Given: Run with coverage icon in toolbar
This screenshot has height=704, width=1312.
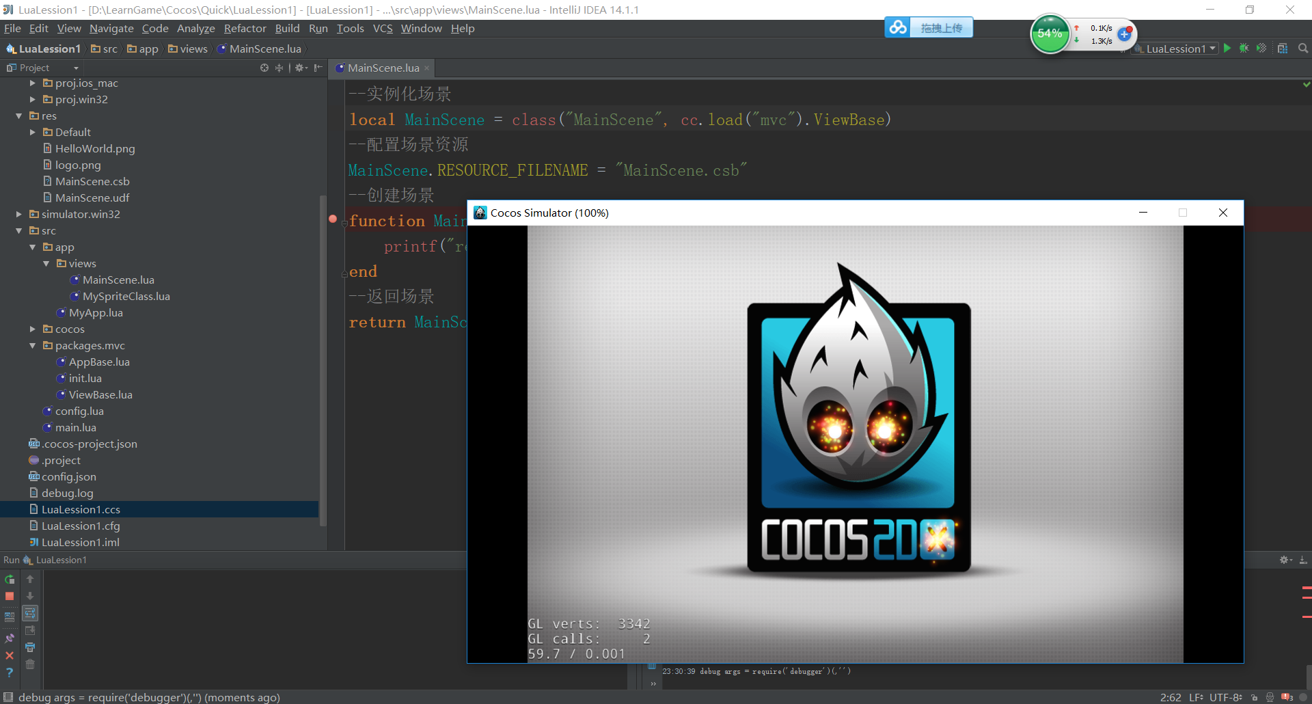Looking at the screenshot, I should 1261,49.
